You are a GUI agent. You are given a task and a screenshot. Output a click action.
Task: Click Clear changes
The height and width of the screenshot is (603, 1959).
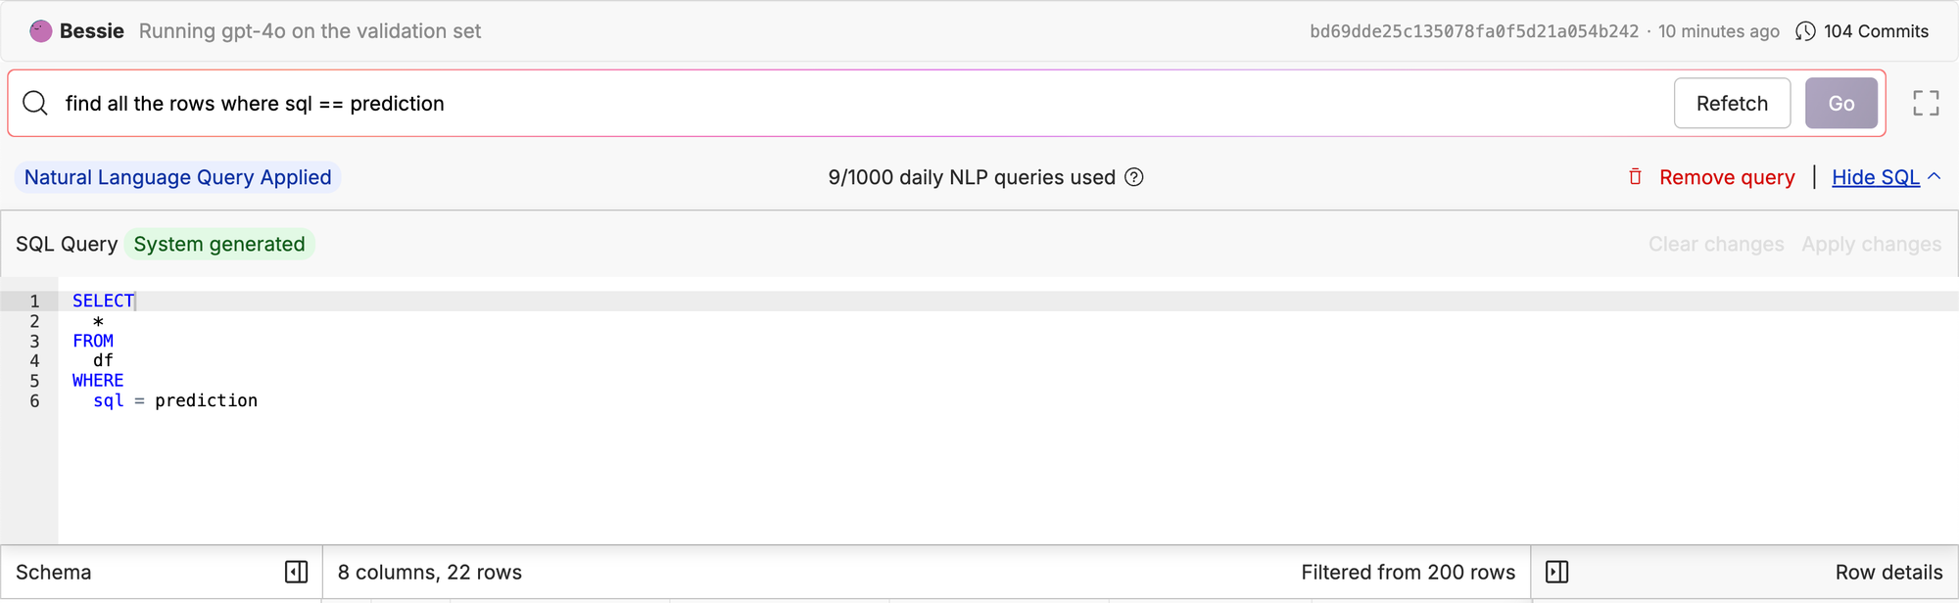1716,244
